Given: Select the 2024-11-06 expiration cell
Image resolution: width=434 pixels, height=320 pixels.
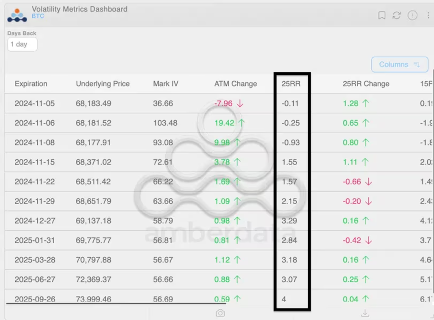Looking at the screenshot, I should pyautogui.click(x=35, y=123).
